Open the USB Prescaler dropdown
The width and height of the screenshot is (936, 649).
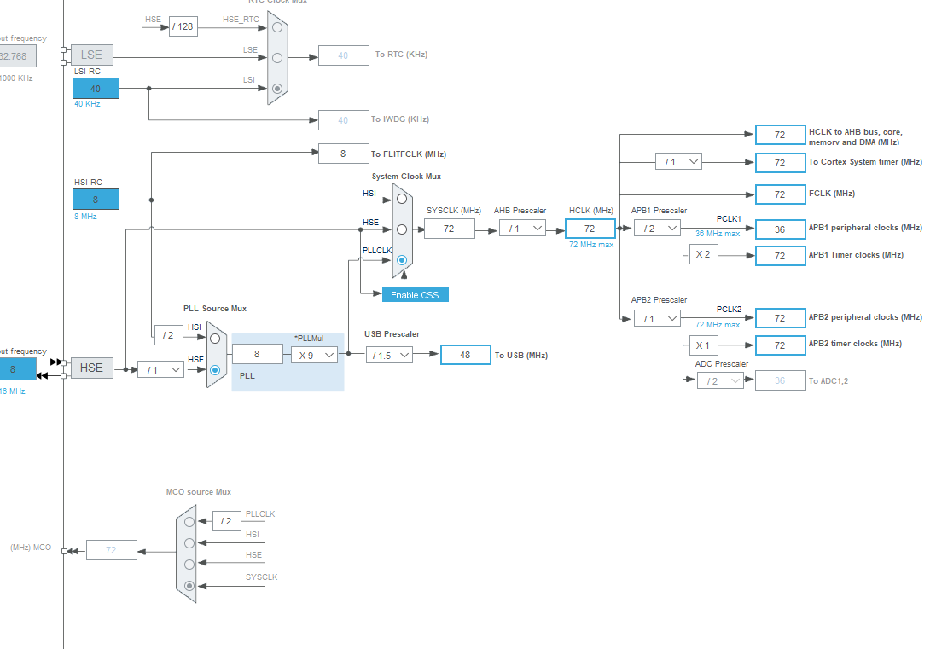pos(389,355)
